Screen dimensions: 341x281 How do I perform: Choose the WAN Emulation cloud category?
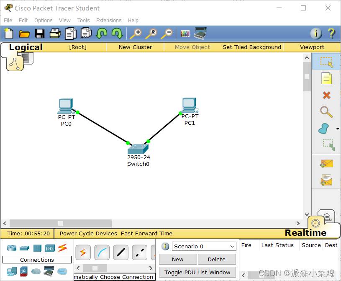[36, 271]
